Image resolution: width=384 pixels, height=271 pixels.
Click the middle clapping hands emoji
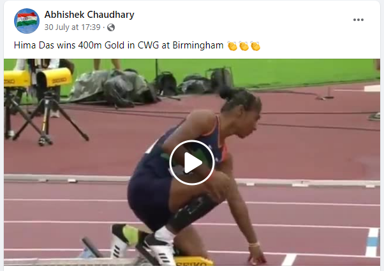tap(244, 46)
